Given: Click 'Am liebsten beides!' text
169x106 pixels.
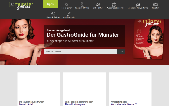Looking at the screenshot, I should [119, 102].
